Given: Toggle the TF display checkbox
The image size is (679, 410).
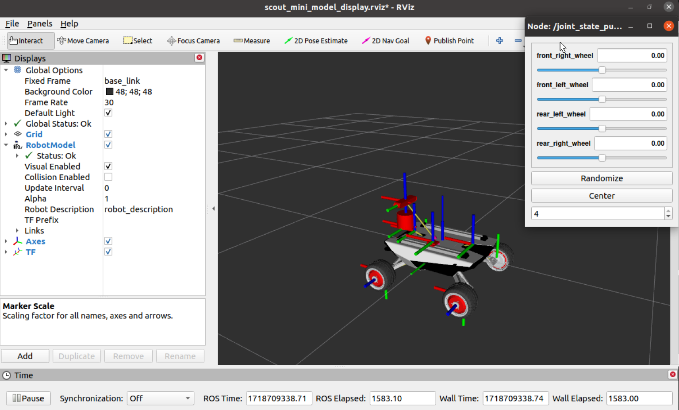Looking at the screenshot, I should coord(108,251).
